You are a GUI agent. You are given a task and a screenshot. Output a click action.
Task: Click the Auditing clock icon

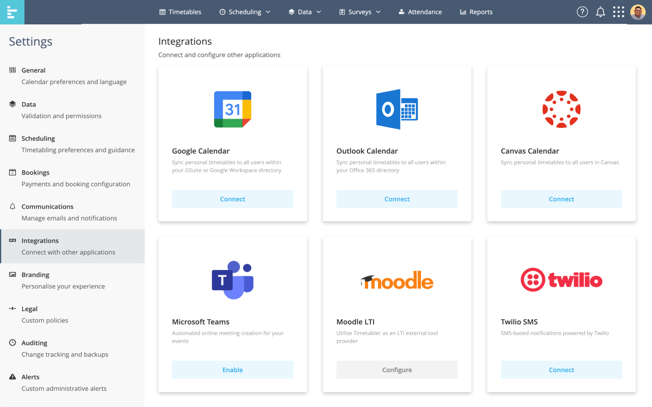click(x=12, y=343)
